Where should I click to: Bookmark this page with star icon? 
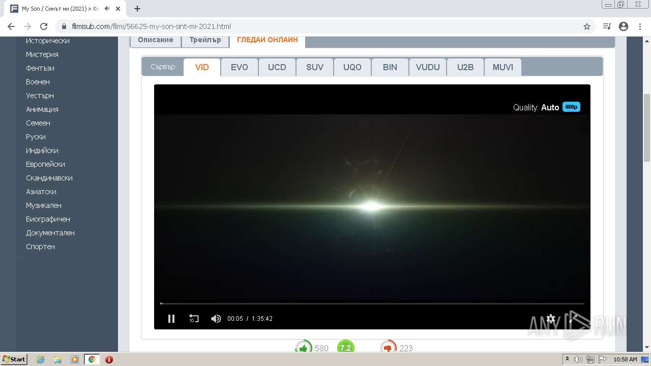(587, 26)
